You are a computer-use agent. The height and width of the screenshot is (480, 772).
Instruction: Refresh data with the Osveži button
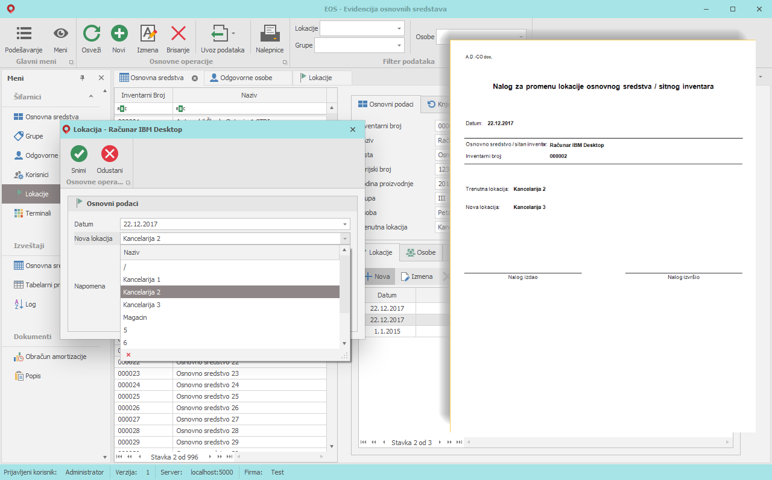click(92, 40)
